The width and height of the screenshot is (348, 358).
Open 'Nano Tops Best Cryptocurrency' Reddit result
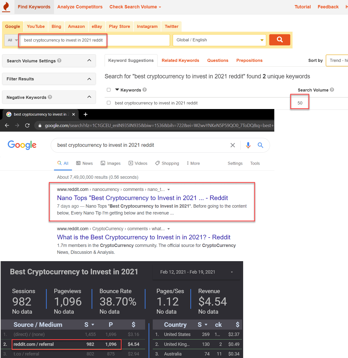click(142, 198)
